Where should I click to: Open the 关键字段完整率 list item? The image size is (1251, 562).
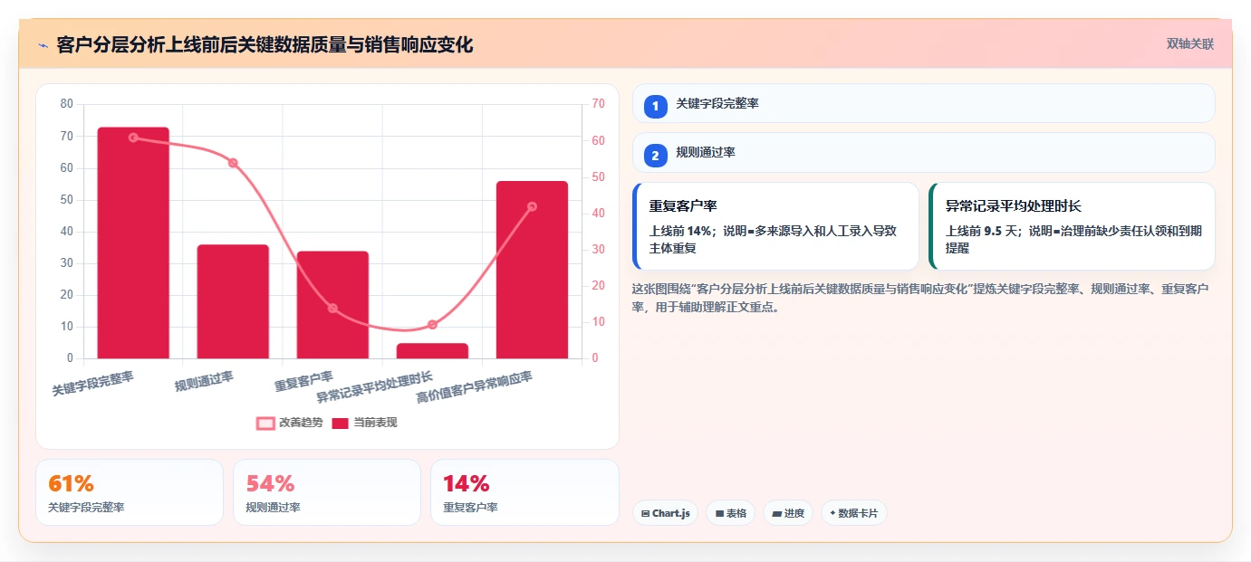(924, 103)
